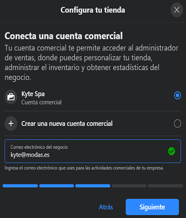Select the Kyte Spa radio button

click(x=177, y=95)
